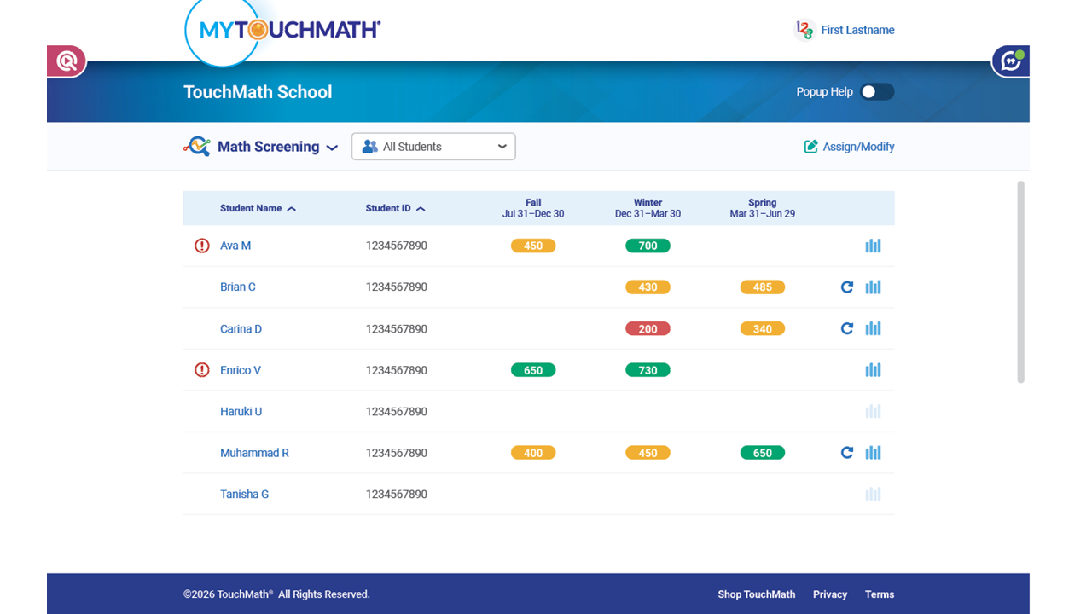Sort by Student Name column
The image size is (1092, 614).
click(258, 208)
